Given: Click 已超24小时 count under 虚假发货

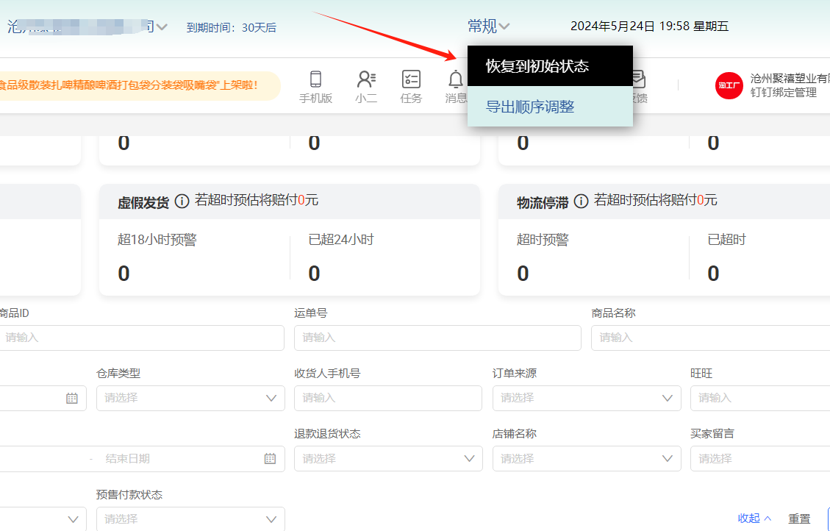Looking at the screenshot, I should tap(314, 274).
